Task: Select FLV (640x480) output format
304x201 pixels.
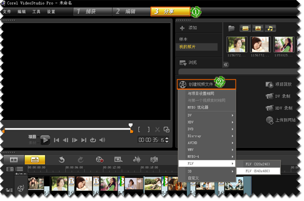Action: point(258,171)
